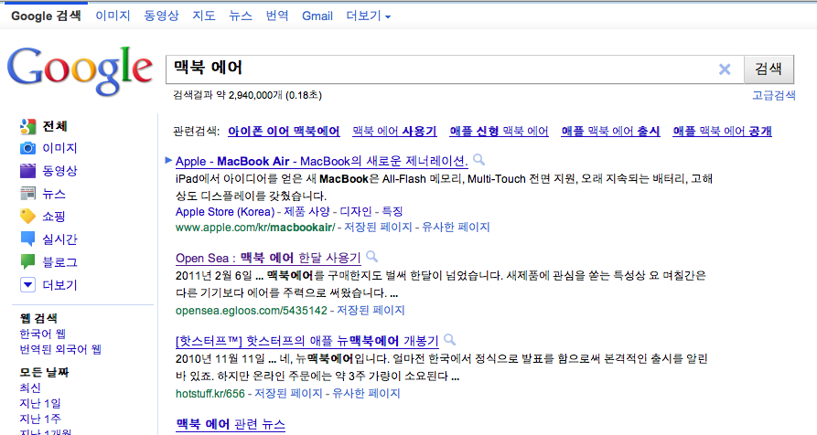Click the result count text 약 2,940,000개
Viewport: 817px width, 435px height.
point(250,95)
